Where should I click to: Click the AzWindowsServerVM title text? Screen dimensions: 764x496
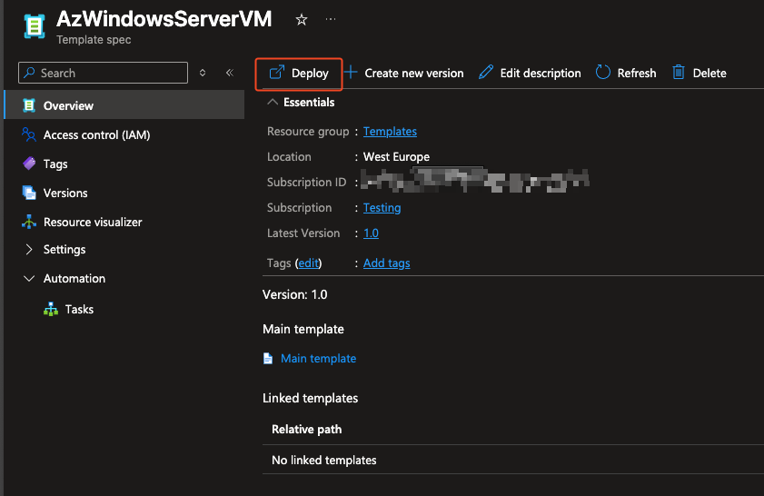click(x=164, y=19)
